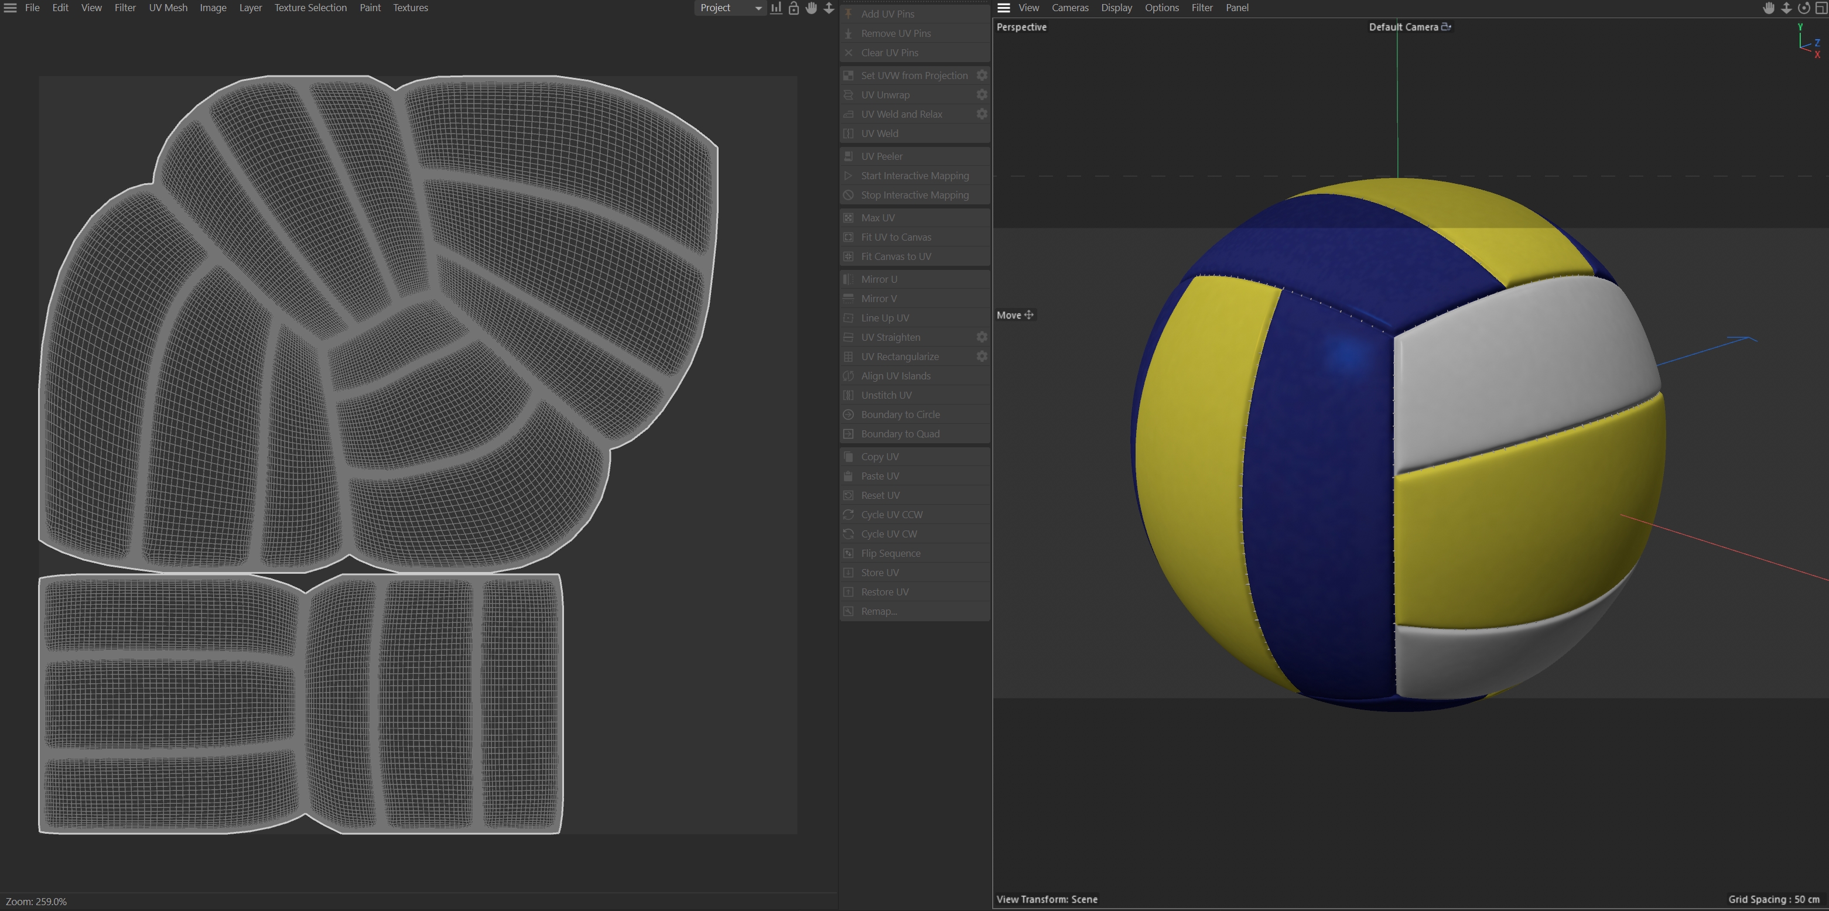Click the Default Camera link icon
The width and height of the screenshot is (1829, 911).
click(x=1445, y=26)
